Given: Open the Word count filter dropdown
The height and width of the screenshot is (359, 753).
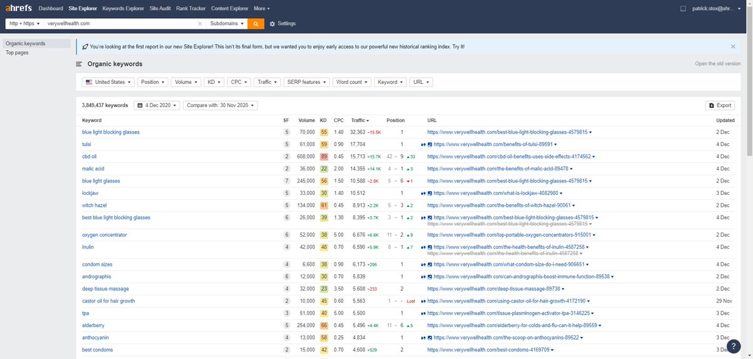Looking at the screenshot, I should coord(351,82).
